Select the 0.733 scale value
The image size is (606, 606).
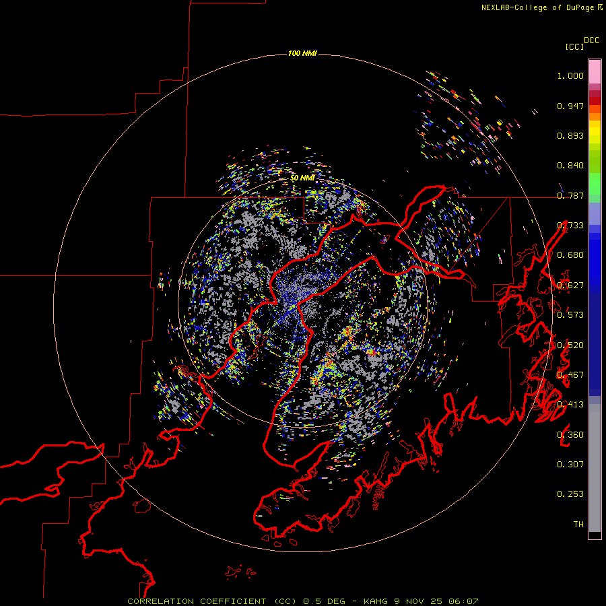pos(570,226)
